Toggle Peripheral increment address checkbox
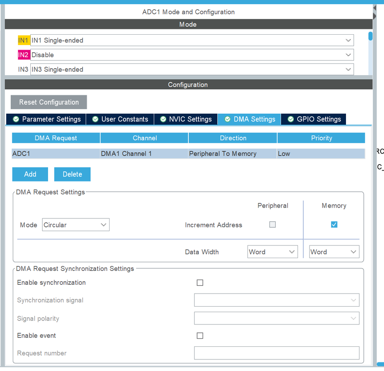 (x=272, y=225)
